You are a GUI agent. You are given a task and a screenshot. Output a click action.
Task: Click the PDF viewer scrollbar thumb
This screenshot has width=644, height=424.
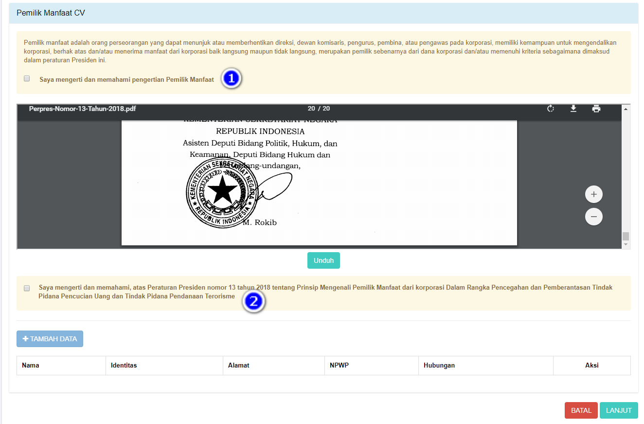[626, 237]
